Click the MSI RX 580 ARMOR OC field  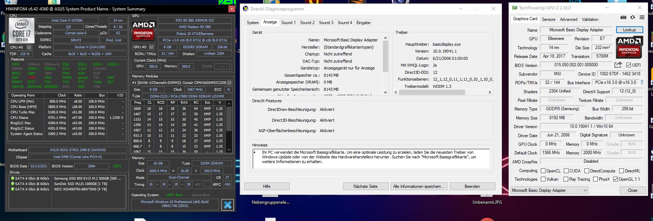point(195,21)
